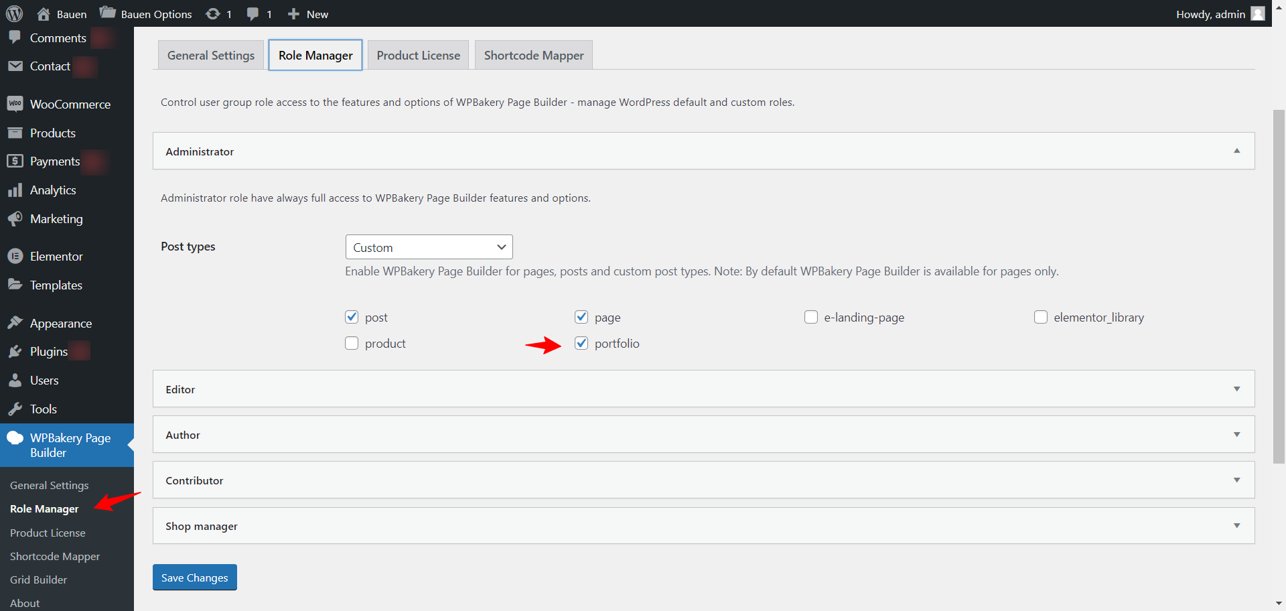Open Product License in the sidebar submenu

pos(48,533)
